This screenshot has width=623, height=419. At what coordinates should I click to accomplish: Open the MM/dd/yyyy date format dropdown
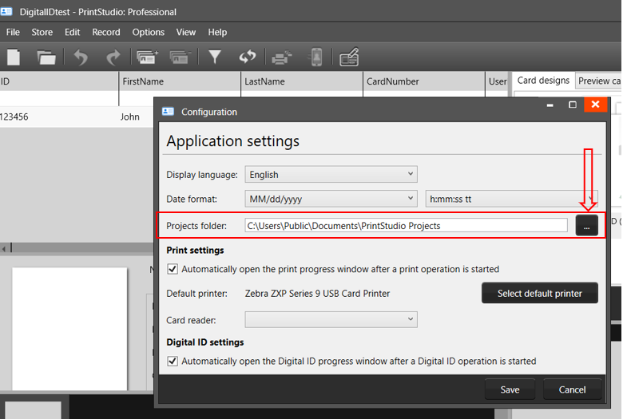(x=331, y=199)
